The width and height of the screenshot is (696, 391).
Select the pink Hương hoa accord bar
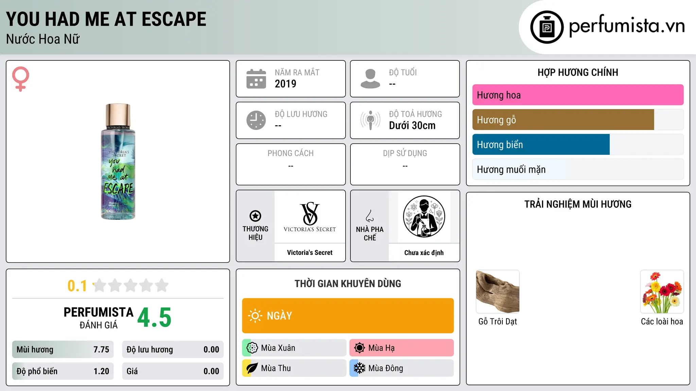pos(578,95)
